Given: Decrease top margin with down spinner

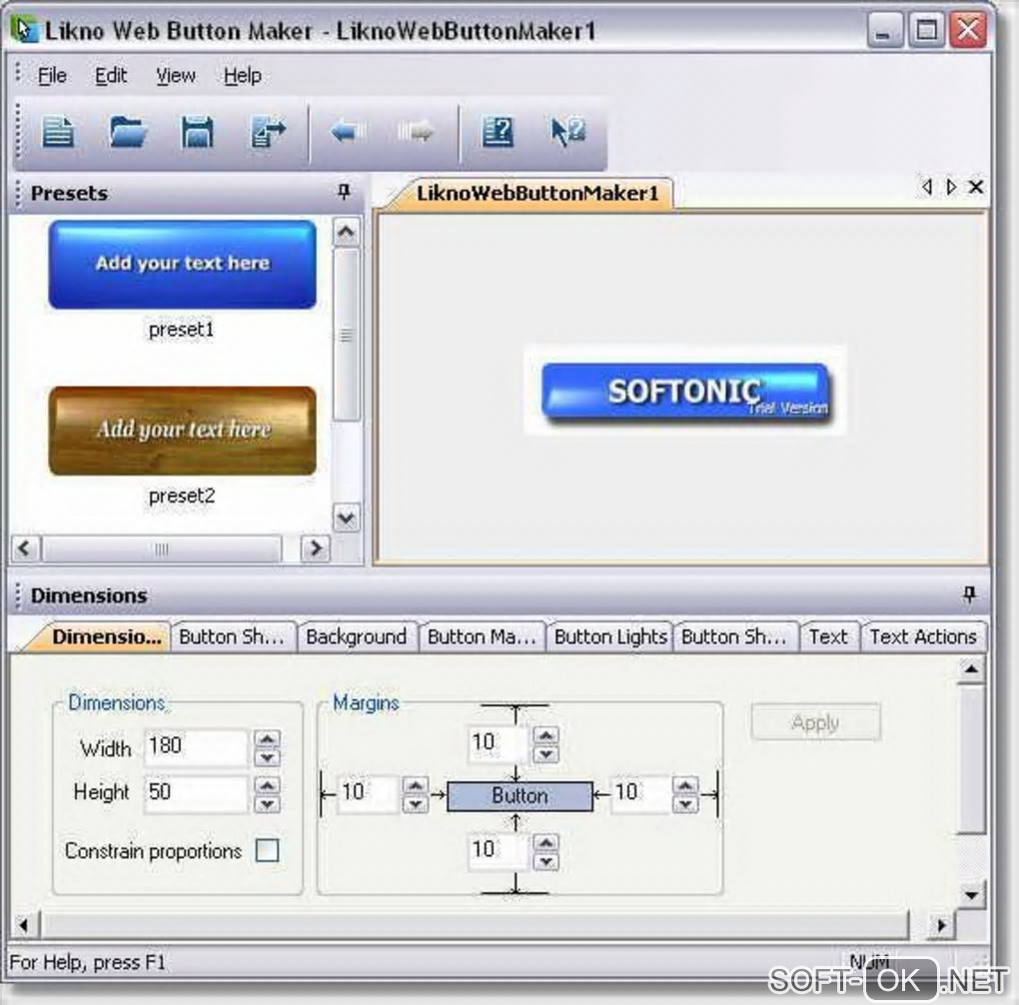Looking at the screenshot, I should tap(545, 753).
